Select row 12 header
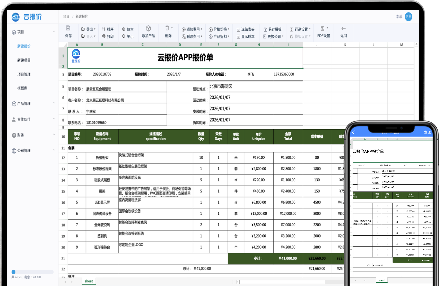Image resolution: width=439 pixels, height=286 pixels. [63, 158]
